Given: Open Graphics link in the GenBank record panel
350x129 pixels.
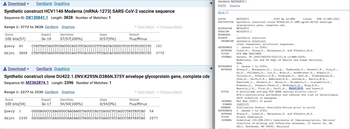Looking at the screenshot, I should tap(235, 6).
